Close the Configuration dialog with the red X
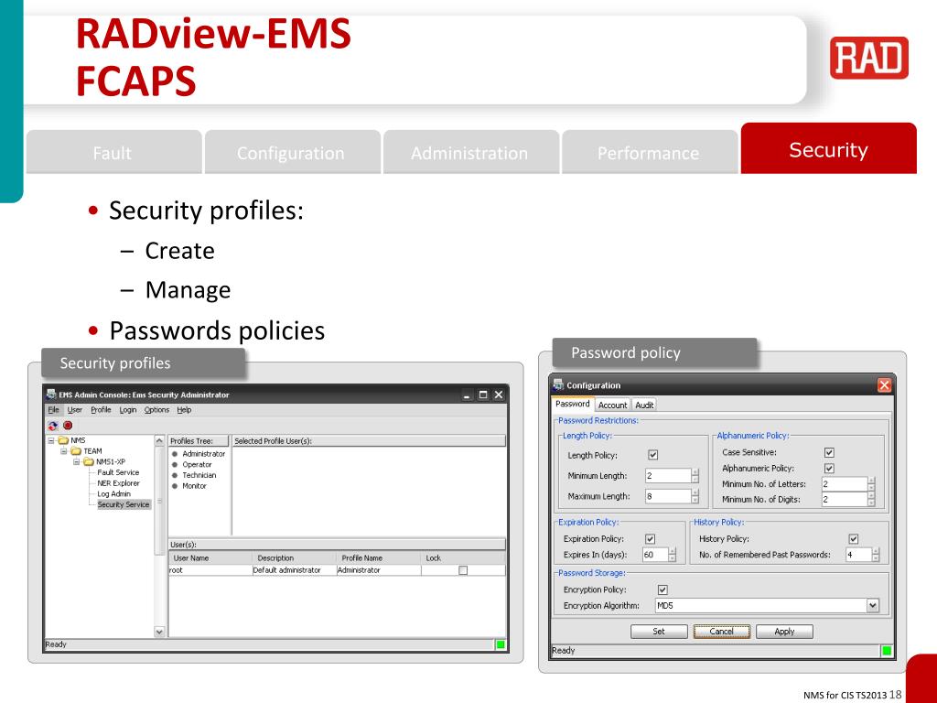Viewport: 937px width, 703px height. click(885, 385)
